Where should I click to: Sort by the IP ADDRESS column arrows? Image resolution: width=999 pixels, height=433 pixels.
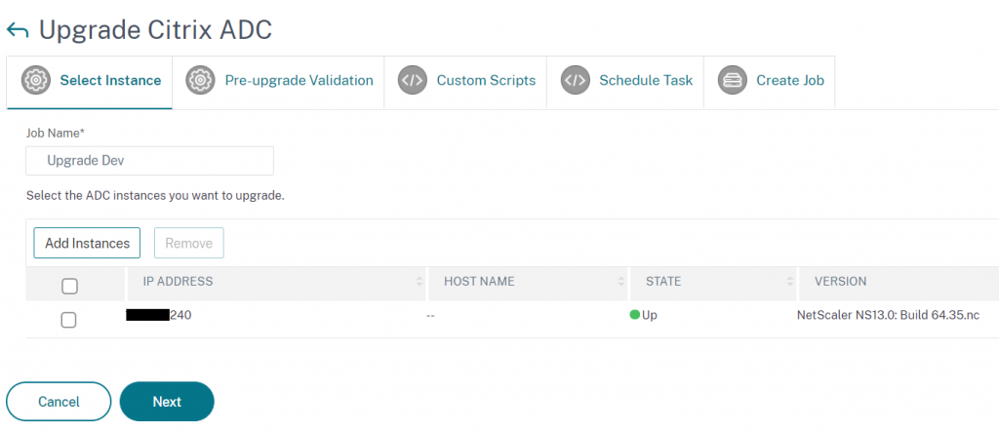click(420, 282)
